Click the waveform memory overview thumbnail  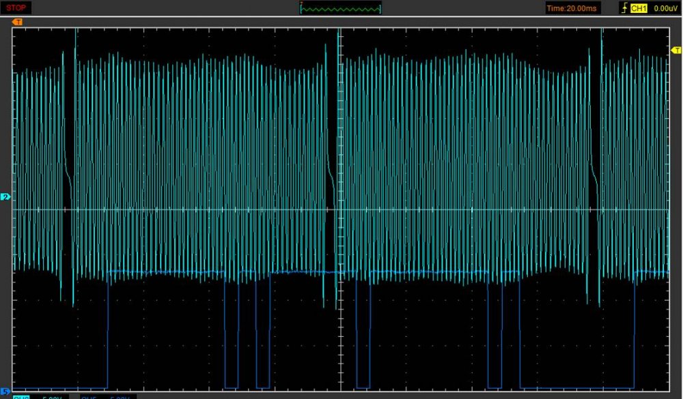click(x=341, y=8)
